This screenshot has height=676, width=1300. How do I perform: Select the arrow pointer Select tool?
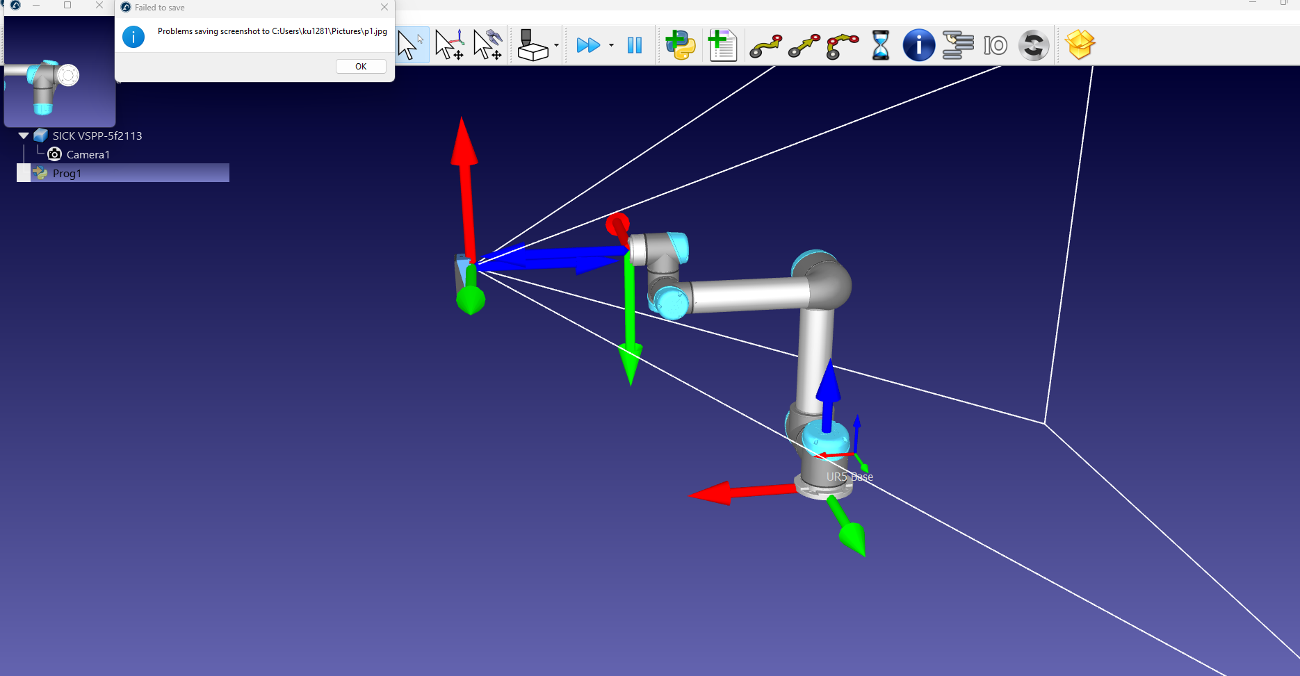410,46
